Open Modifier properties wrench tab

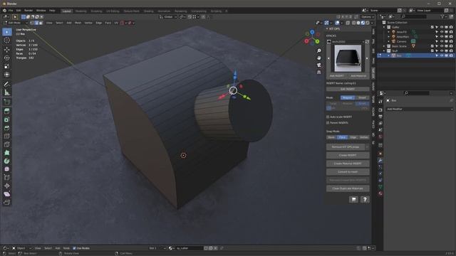pyautogui.click(x=380, y=160)
